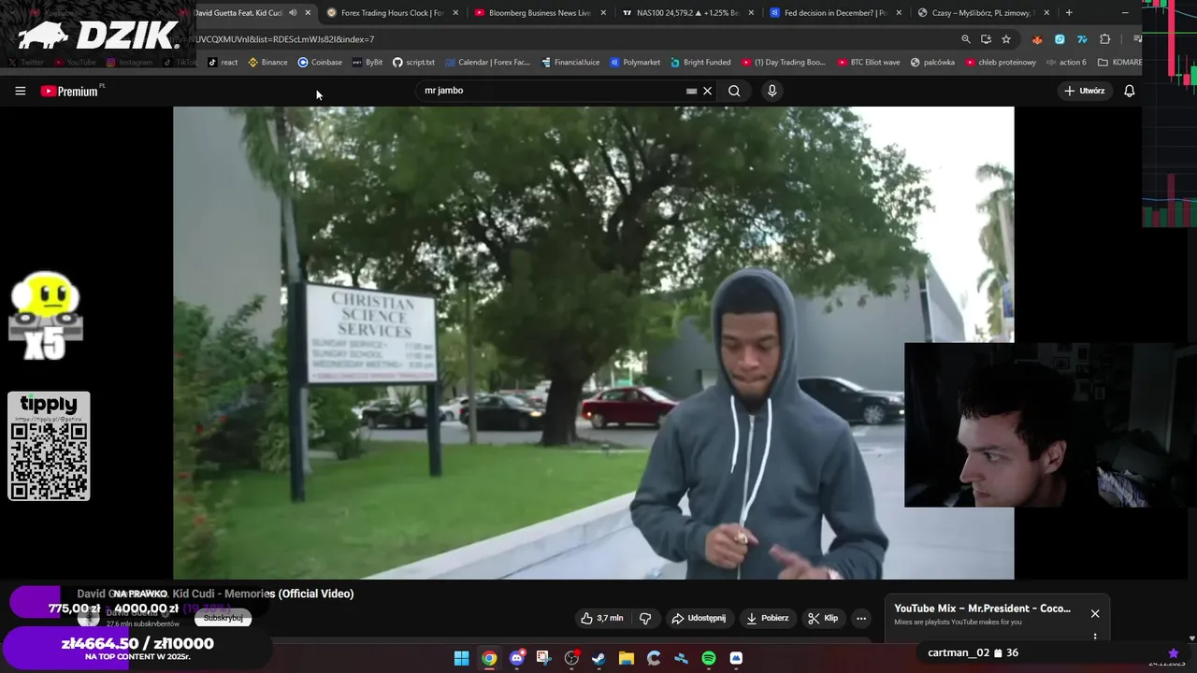Click the tipply QR code widget
This screenshot has height=673, width=1197.
click(49, 446)
